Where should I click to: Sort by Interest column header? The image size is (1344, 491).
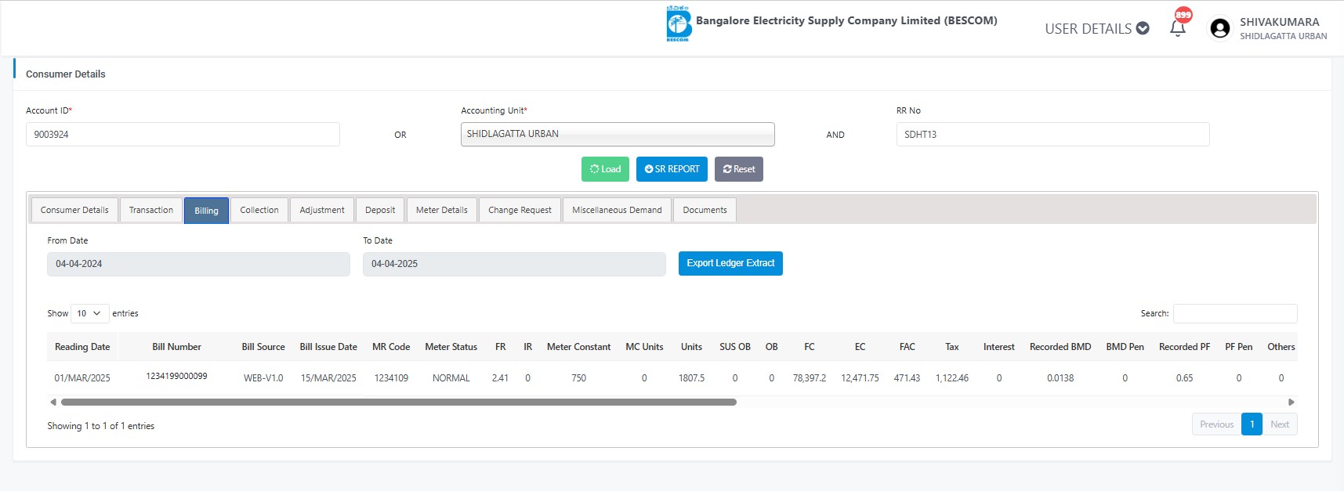tap(998, 347)
